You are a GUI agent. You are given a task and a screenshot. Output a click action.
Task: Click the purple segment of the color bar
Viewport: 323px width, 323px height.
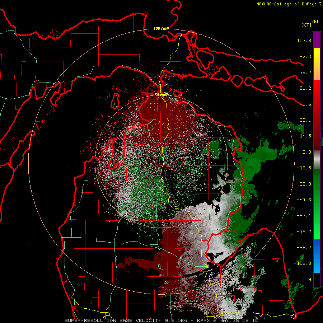[317, 40]
